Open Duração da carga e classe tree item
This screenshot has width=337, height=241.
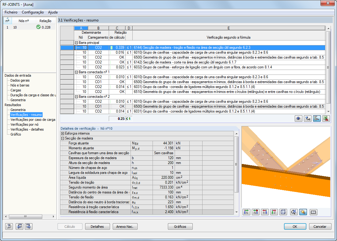(x=33, y=95)
